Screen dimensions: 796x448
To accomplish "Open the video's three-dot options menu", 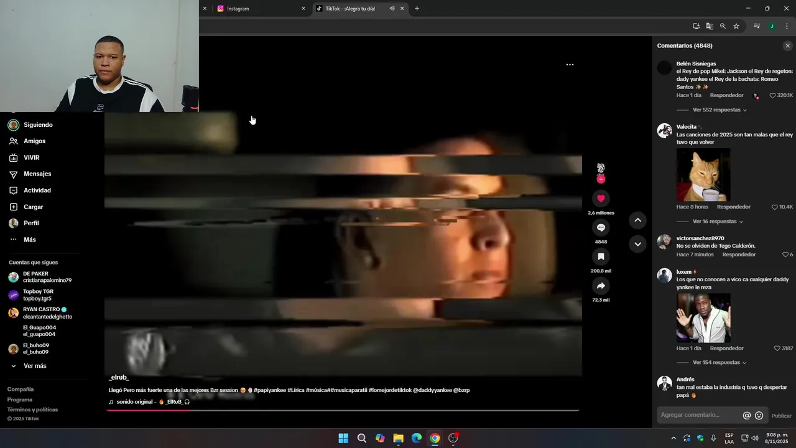I will (x=570, y=65).
